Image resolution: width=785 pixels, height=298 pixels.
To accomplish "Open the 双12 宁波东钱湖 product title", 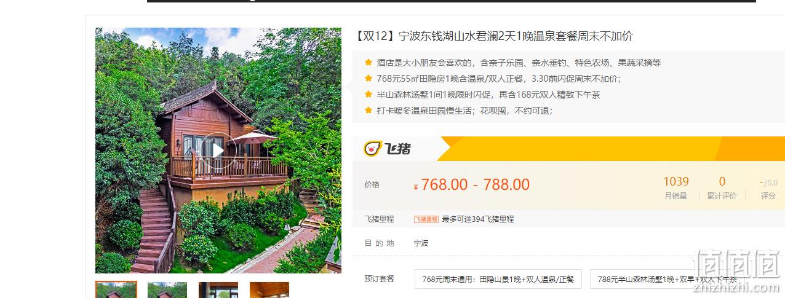I will [495, 36].
